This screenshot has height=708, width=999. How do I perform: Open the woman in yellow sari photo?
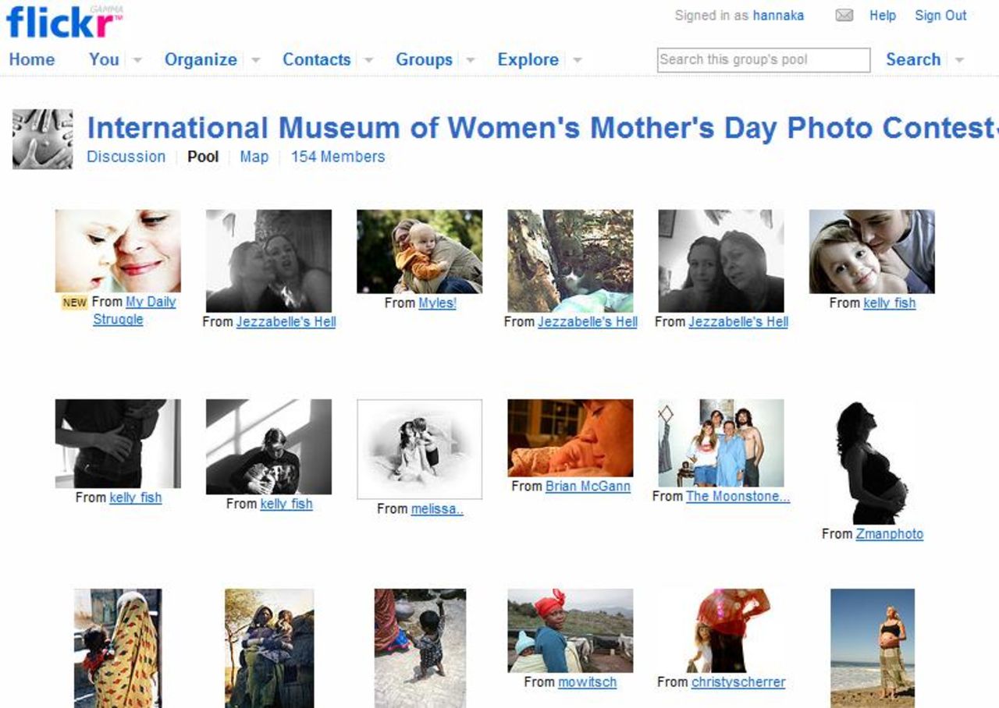[x=118, y=648]
